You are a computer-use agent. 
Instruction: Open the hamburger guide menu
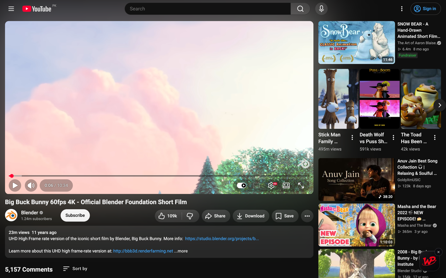(x=11, y=9)
